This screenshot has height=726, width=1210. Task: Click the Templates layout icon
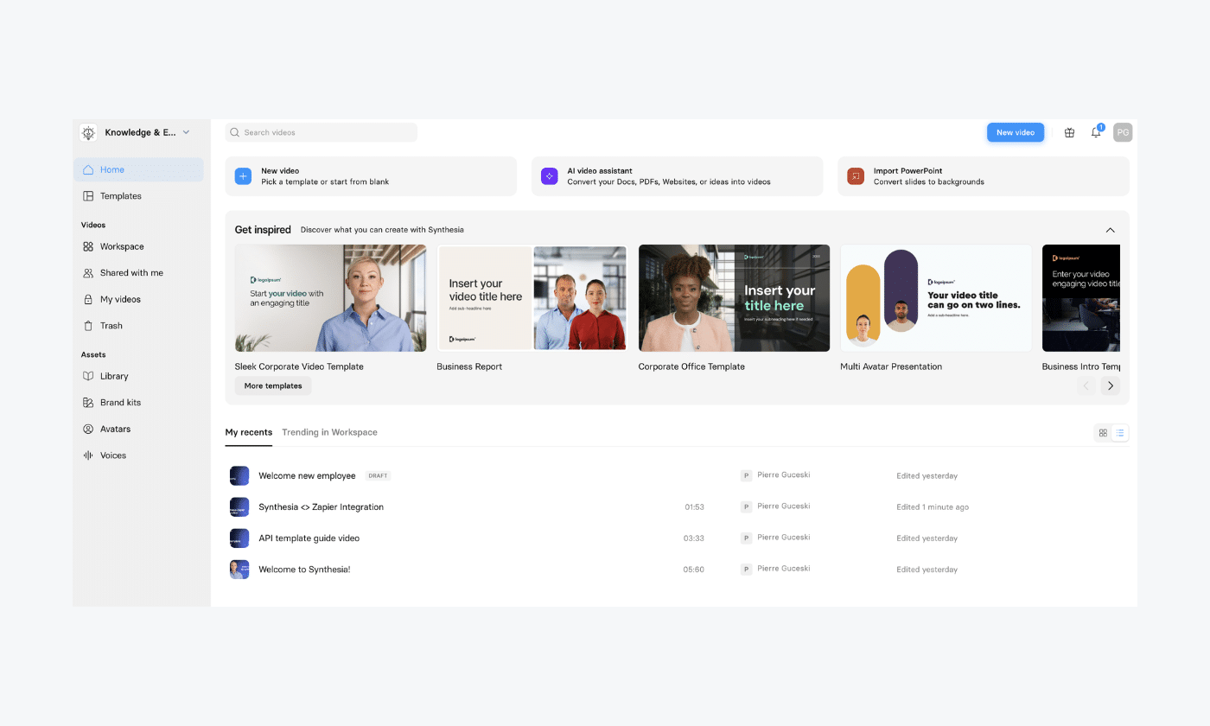[88, 196]
